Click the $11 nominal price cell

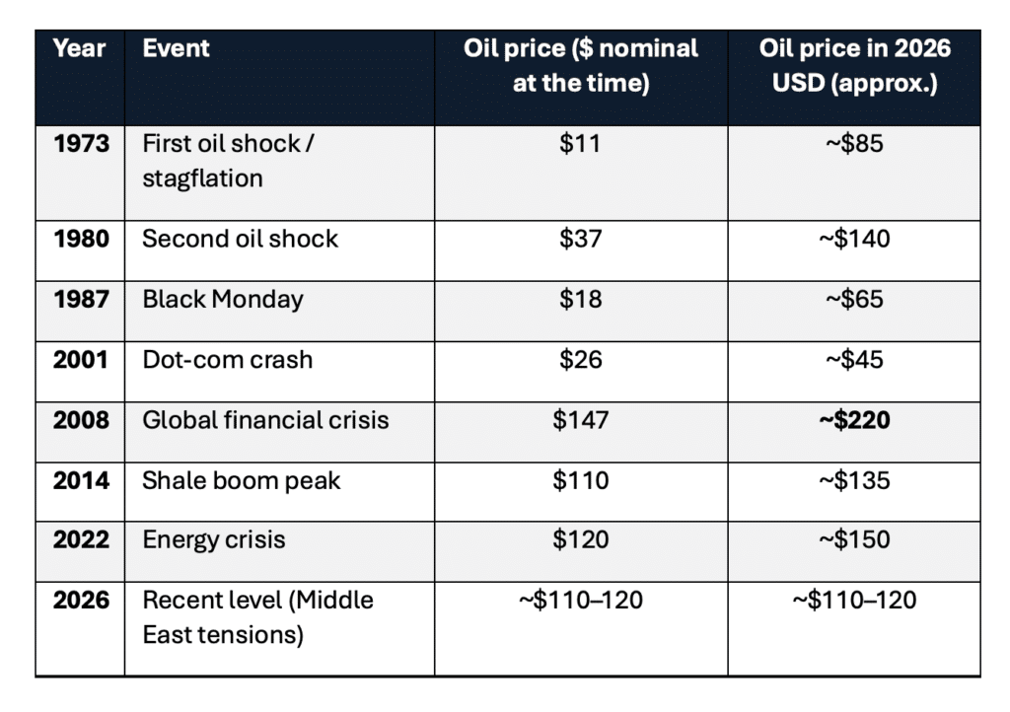click(x=580, y=144)
